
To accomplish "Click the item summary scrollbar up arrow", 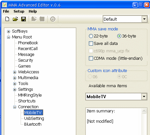I will (144, 111).
